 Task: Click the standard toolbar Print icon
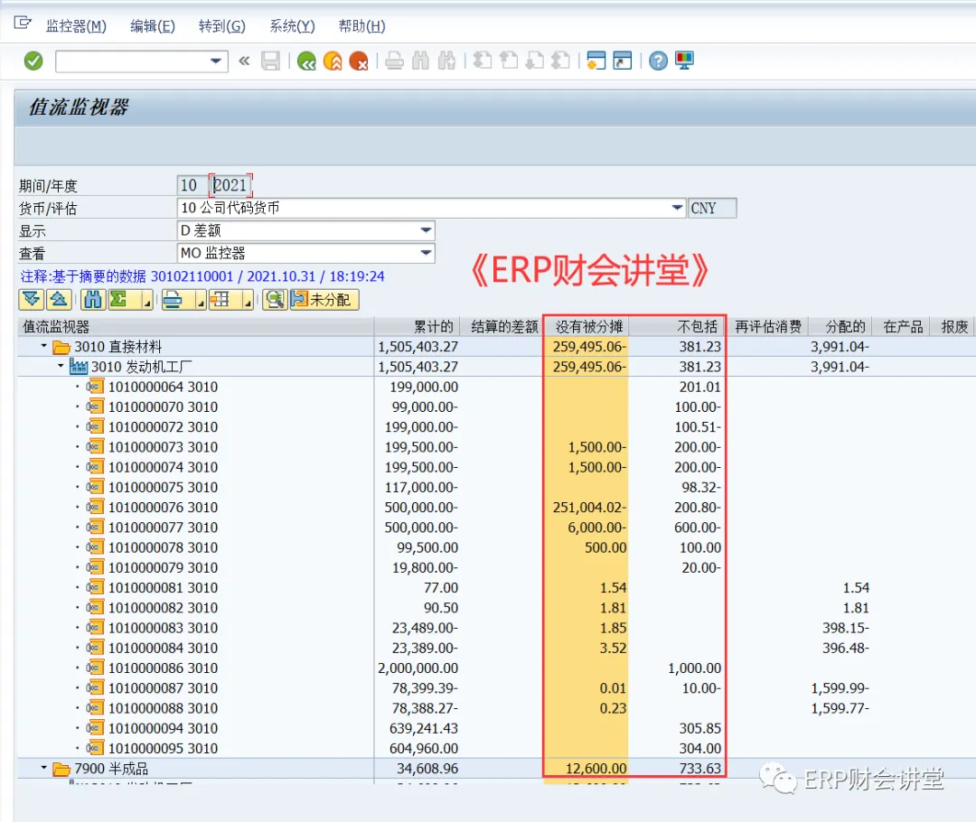tap(394, 61)
